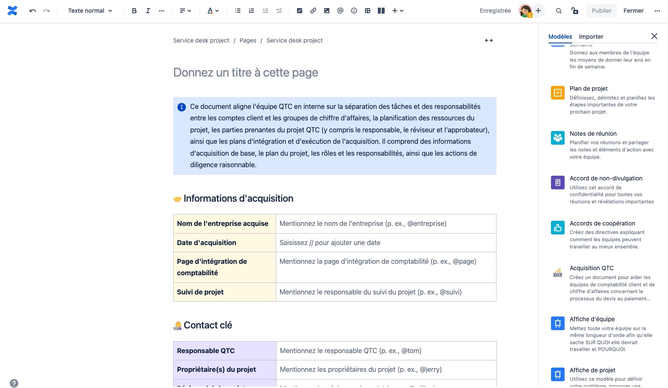The image size is (668, 388).
Task: Select the Accord de non-divulgation template
Action: (604, 190)
